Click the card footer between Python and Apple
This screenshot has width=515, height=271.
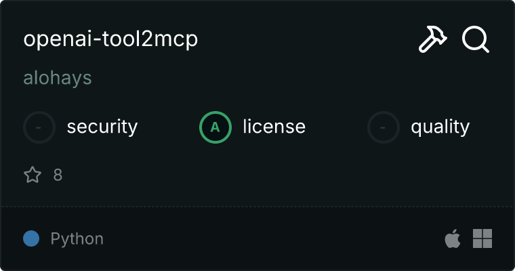pyautogui.click(x=272, y=238)
